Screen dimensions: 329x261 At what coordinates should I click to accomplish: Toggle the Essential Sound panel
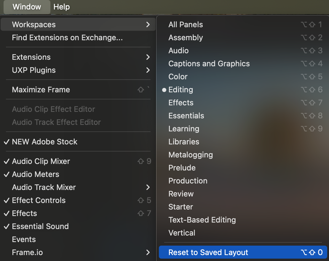coord(40,226)
